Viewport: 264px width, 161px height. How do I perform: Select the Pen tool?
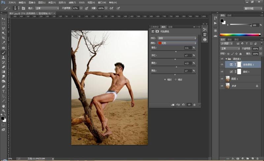tap(3, 87)
